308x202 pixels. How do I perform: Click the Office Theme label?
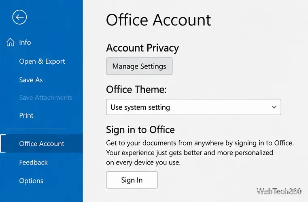click(136, 90)
